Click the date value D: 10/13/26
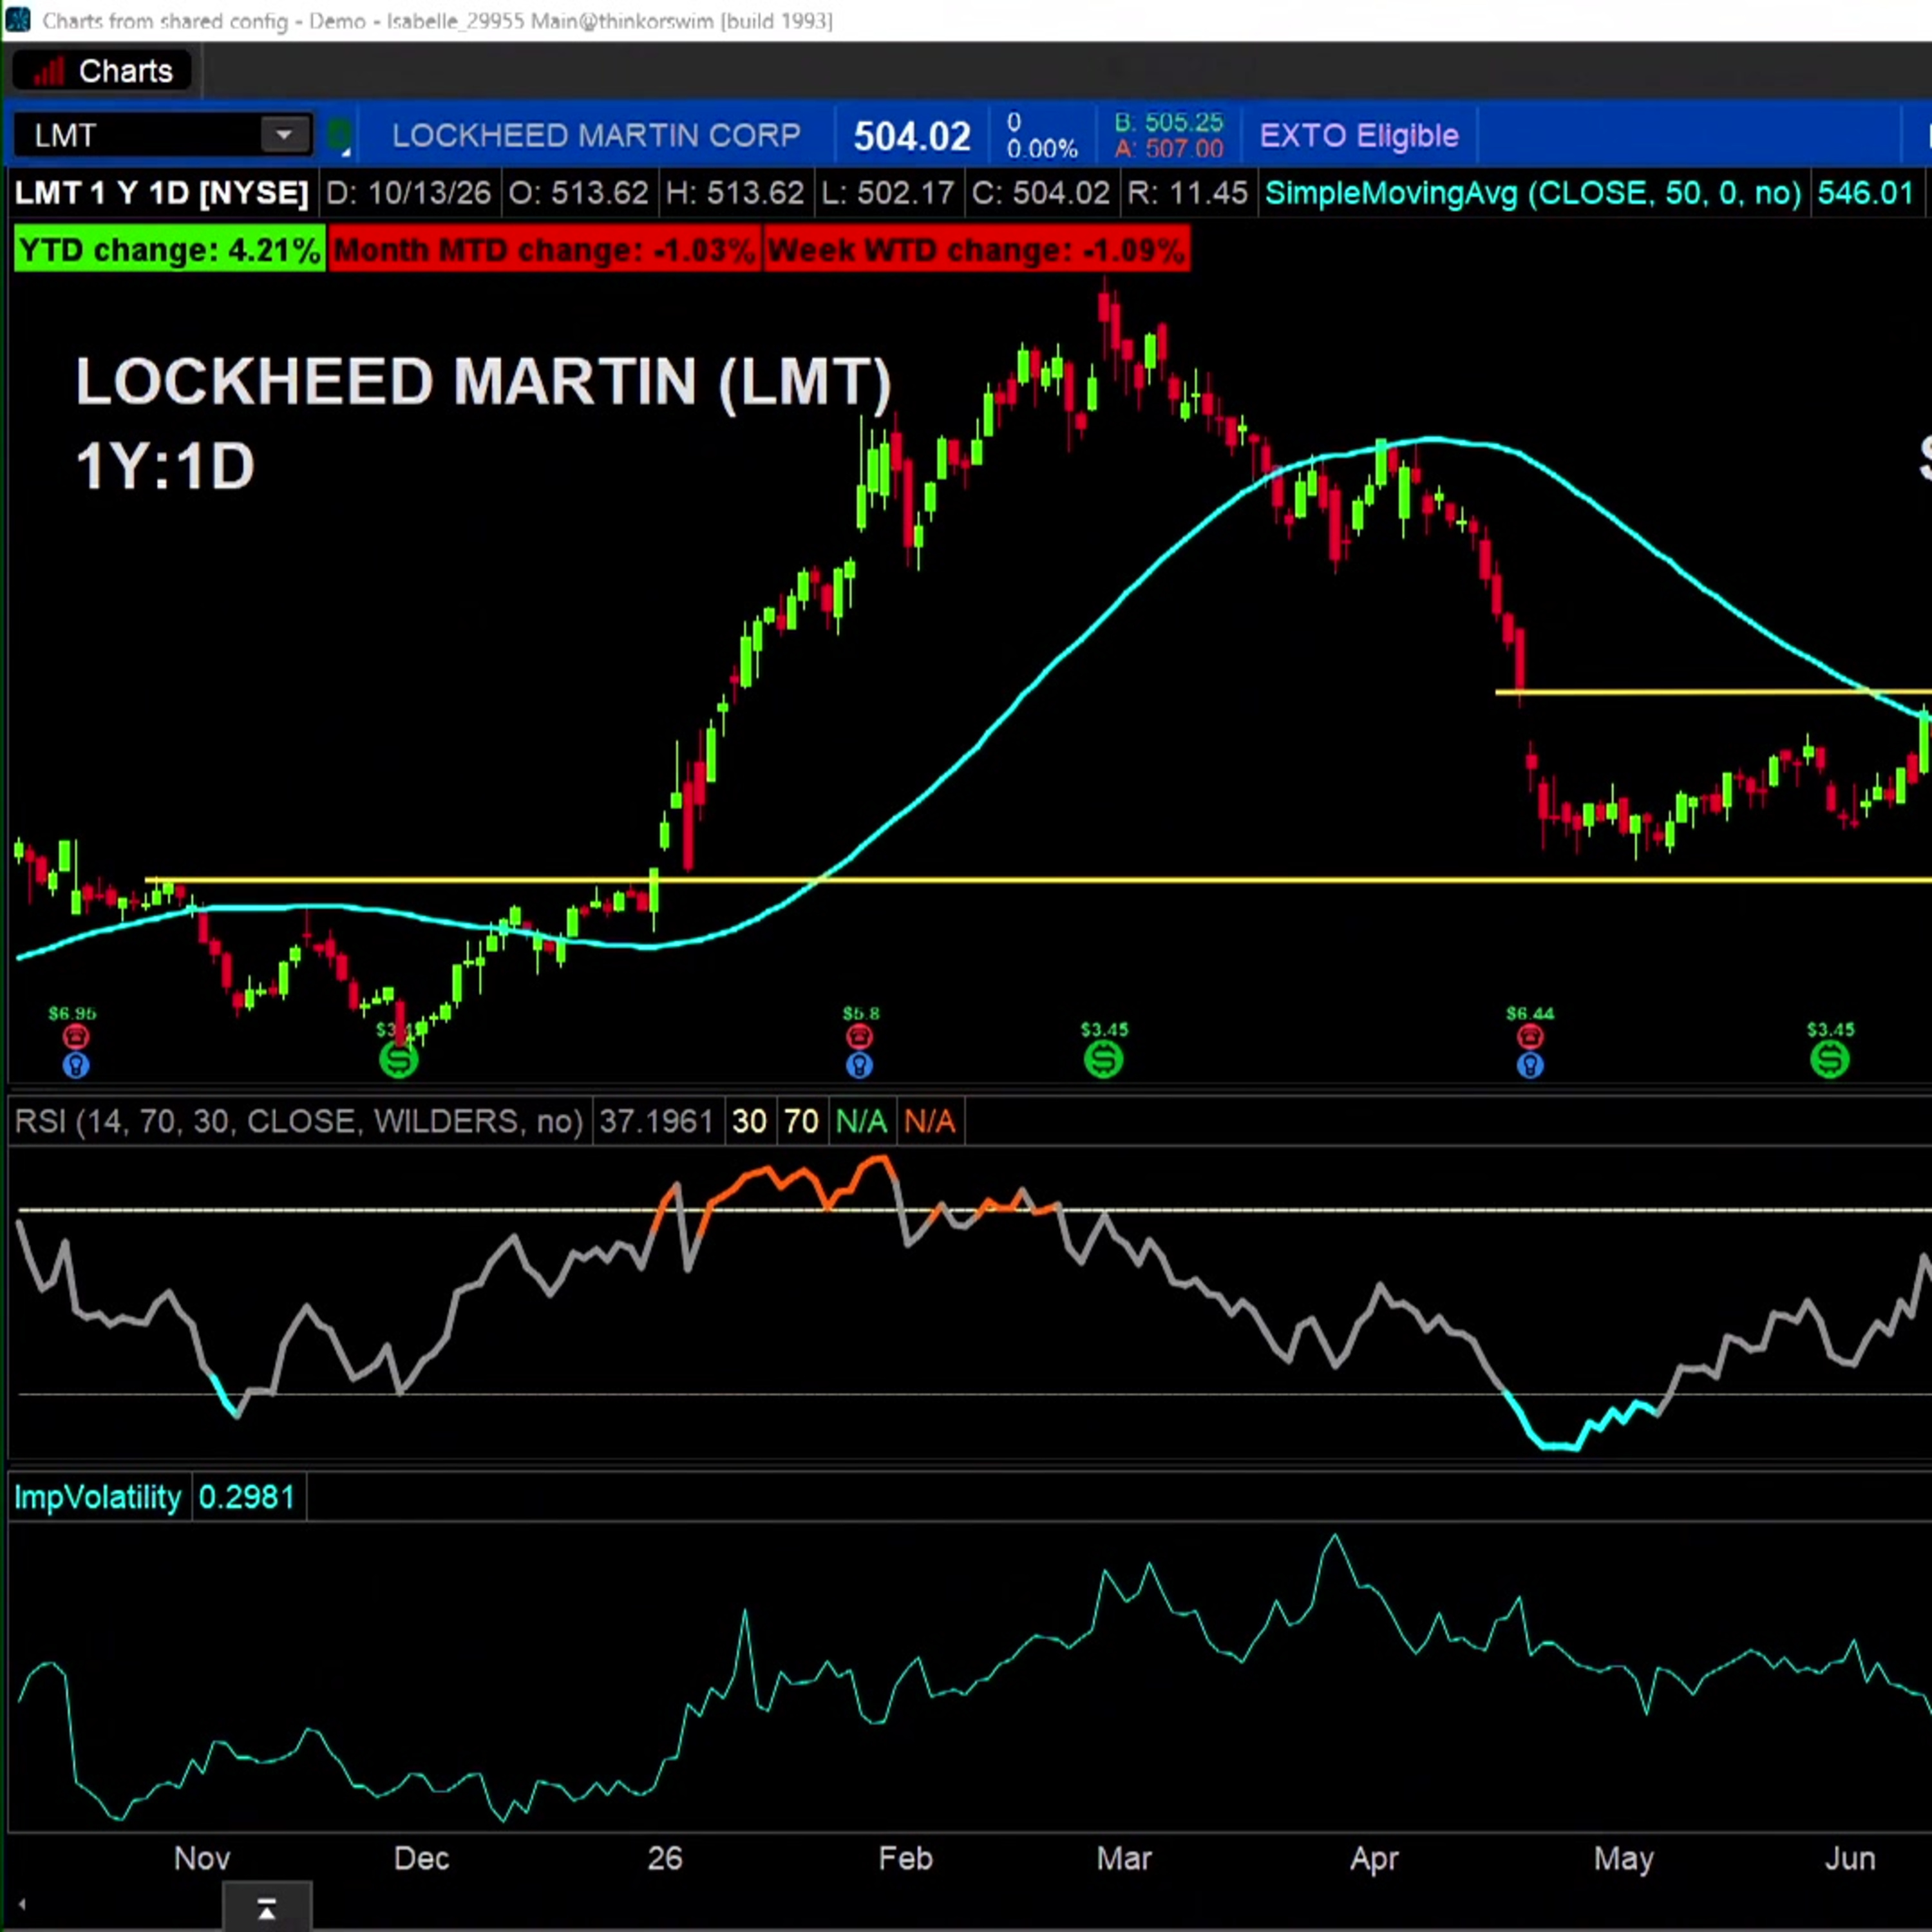 409,193
